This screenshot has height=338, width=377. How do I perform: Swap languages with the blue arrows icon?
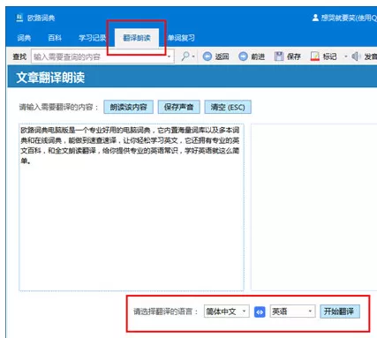(x=260, y=312)
